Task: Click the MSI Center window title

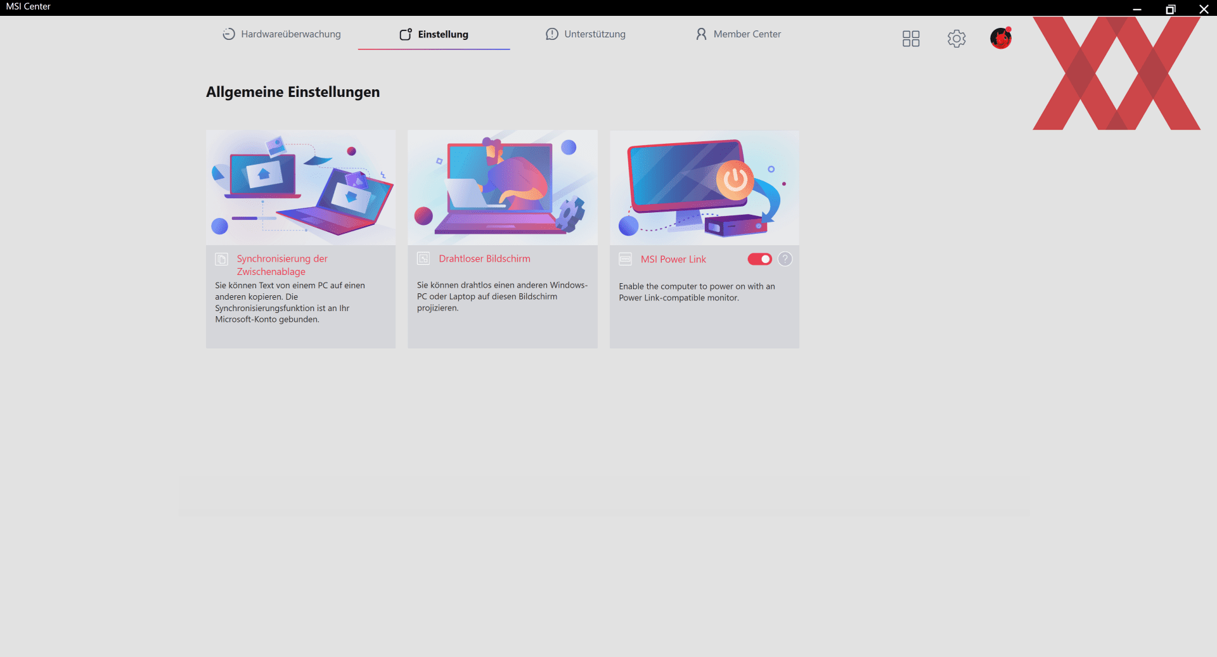Action: click(x=29, y=6)
